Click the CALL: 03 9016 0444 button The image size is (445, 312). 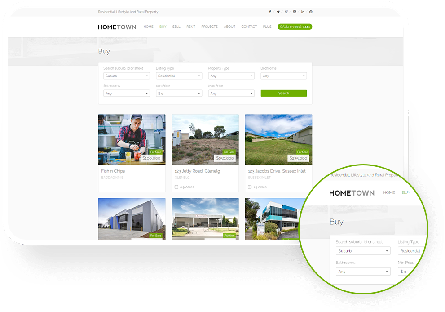tap(295, 27)
